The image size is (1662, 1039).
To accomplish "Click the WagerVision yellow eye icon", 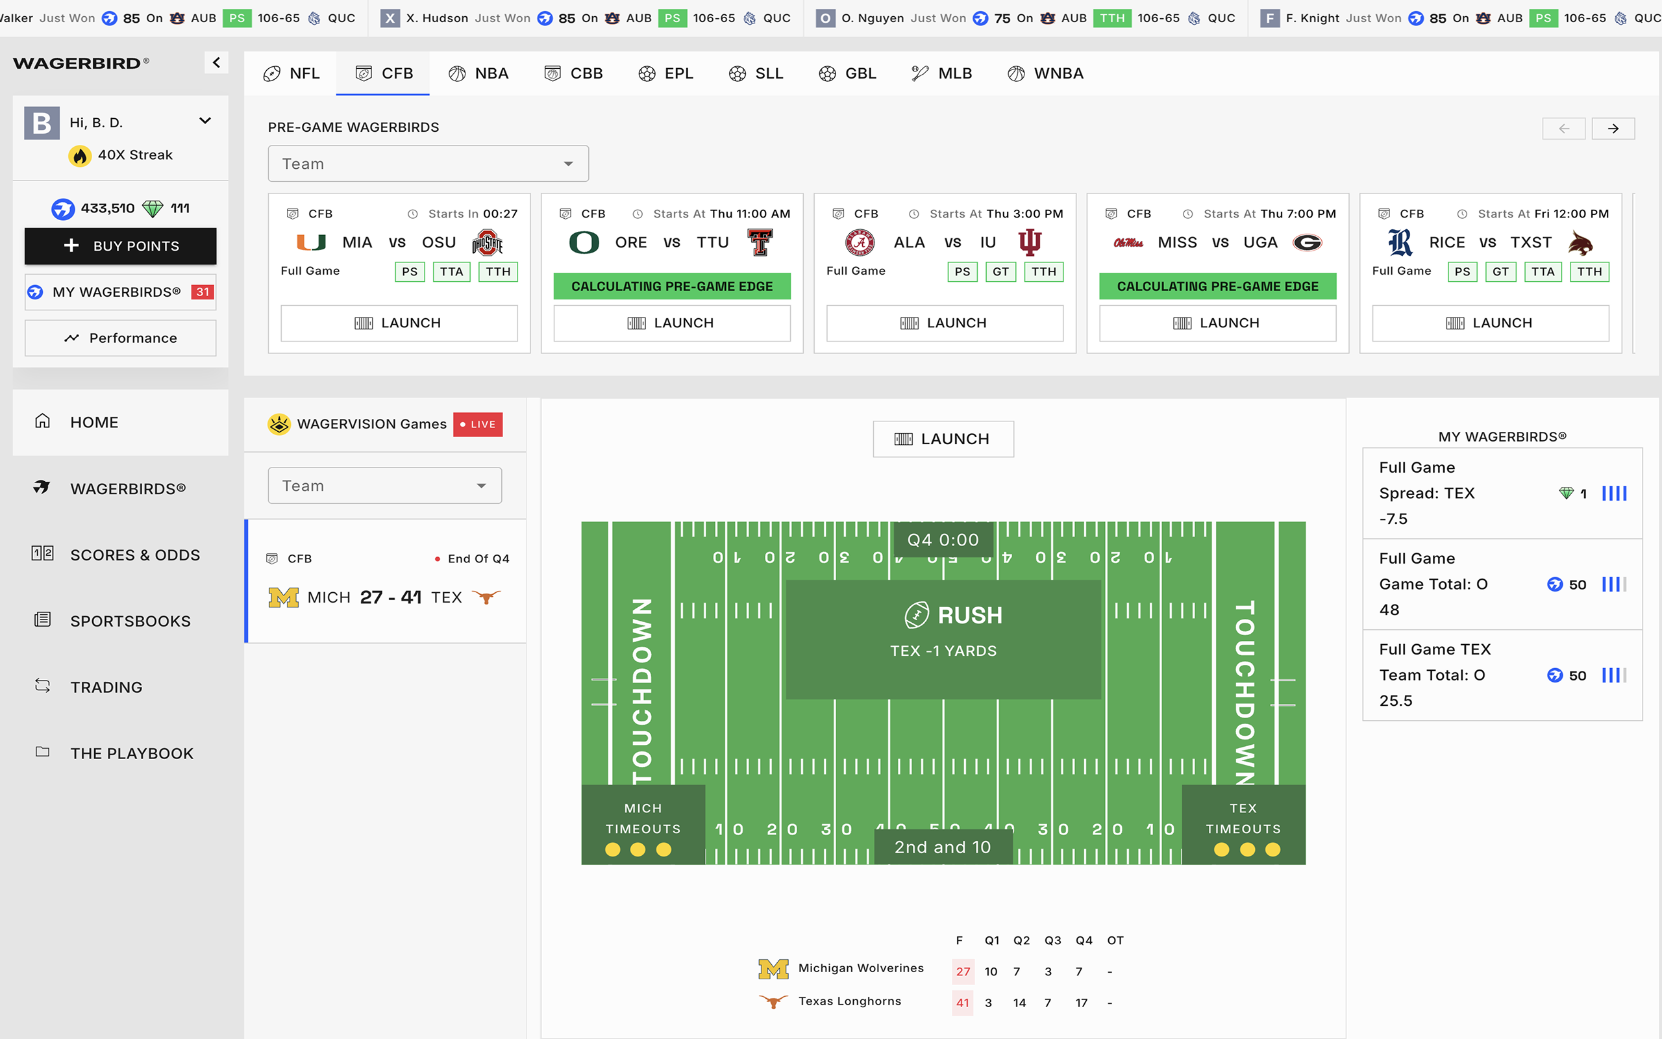I will pyautogui.click(x=279, y=425).
